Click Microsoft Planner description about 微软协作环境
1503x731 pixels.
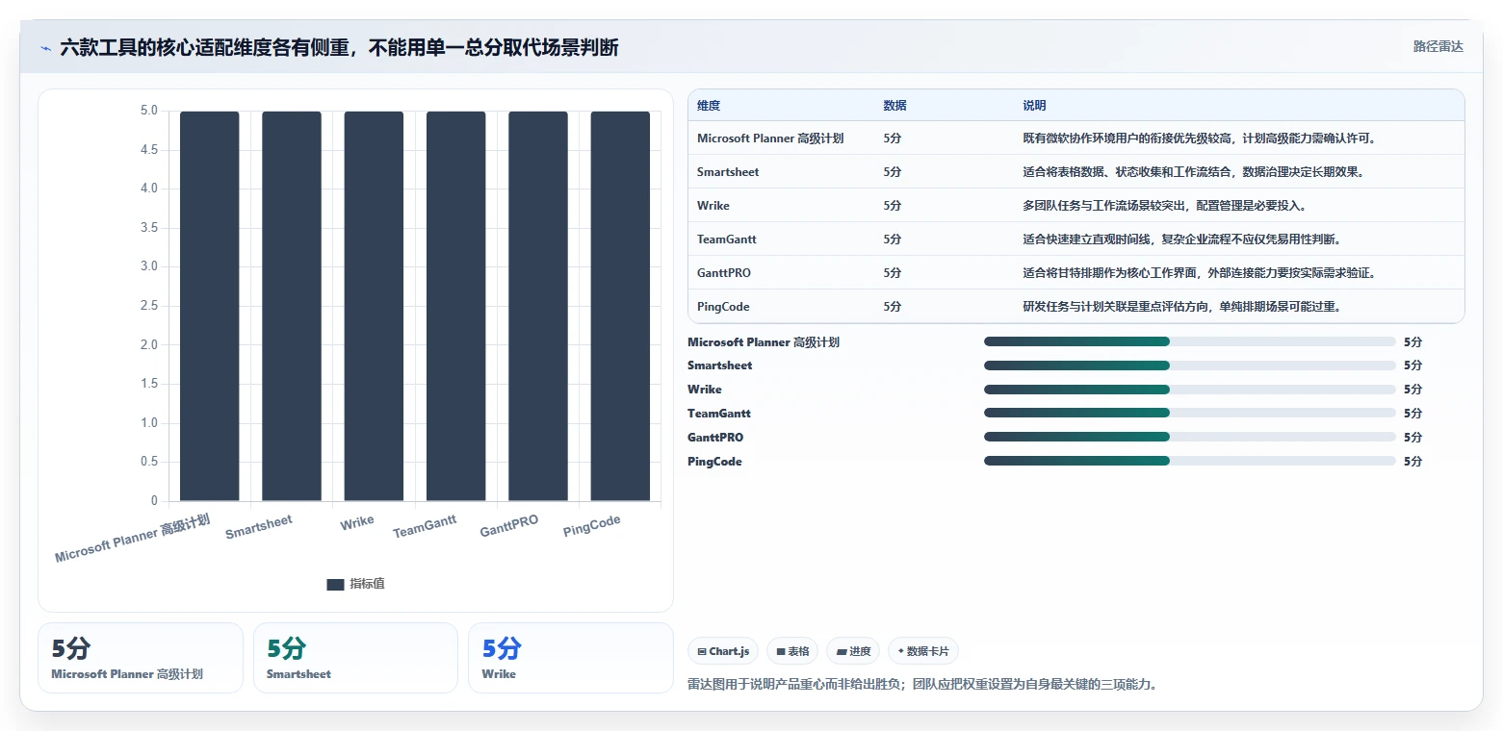point(1200,139)
